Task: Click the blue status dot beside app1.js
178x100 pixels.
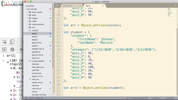Action: tap(50, 36)
